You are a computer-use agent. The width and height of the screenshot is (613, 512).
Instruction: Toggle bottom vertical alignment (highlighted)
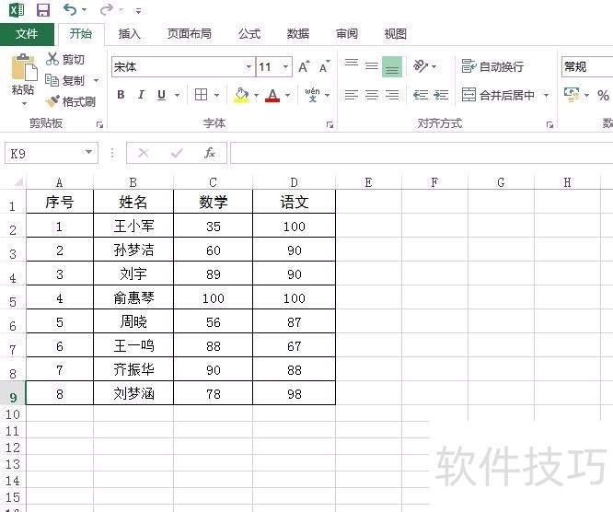point(392,66)
